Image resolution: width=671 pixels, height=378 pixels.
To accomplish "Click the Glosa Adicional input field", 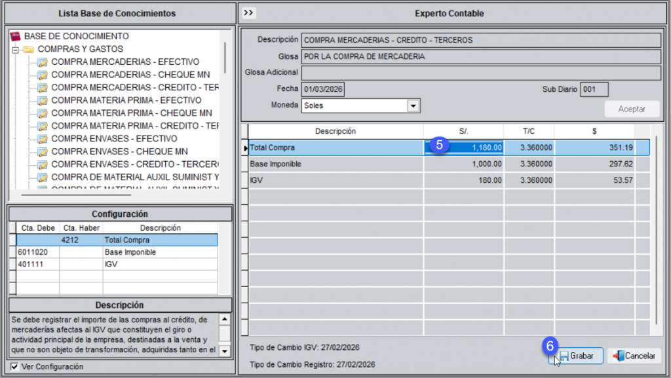I will click(481, 73).
